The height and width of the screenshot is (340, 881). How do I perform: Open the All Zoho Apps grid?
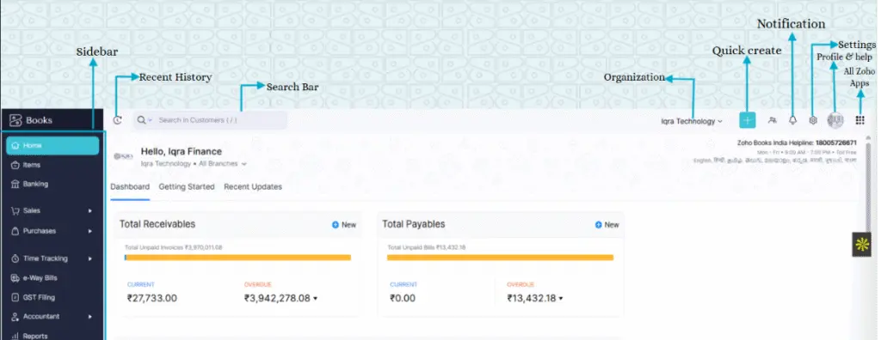[x=859, y=120]
